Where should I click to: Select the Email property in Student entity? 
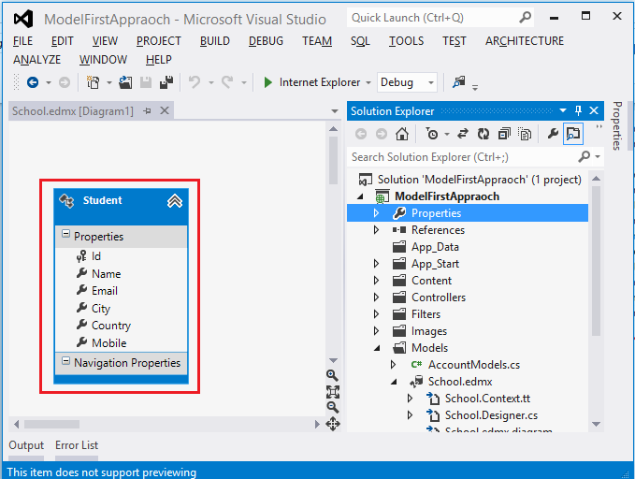click(x=104, y=291)
